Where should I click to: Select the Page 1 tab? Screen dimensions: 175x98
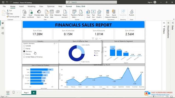click(x=26, y=93)
